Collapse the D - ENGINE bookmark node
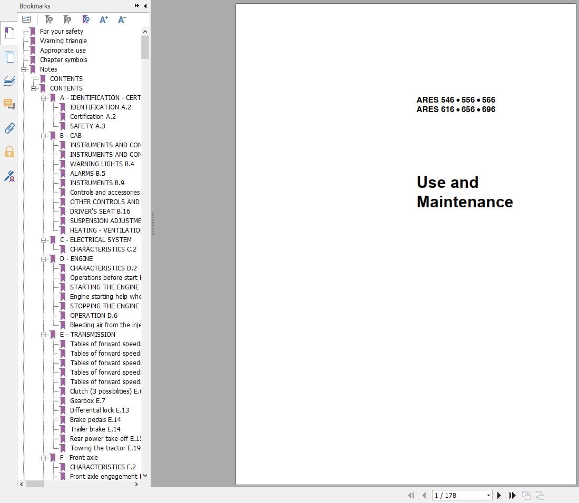The height and width of the screenshot is (503, 579). pos(44,259)
